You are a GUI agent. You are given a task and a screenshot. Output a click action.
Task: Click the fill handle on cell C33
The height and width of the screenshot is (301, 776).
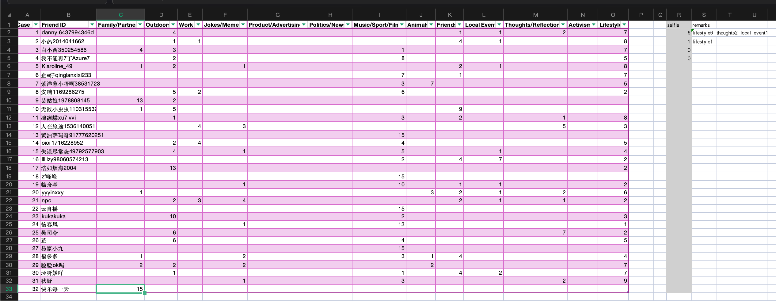click(145, 293)
